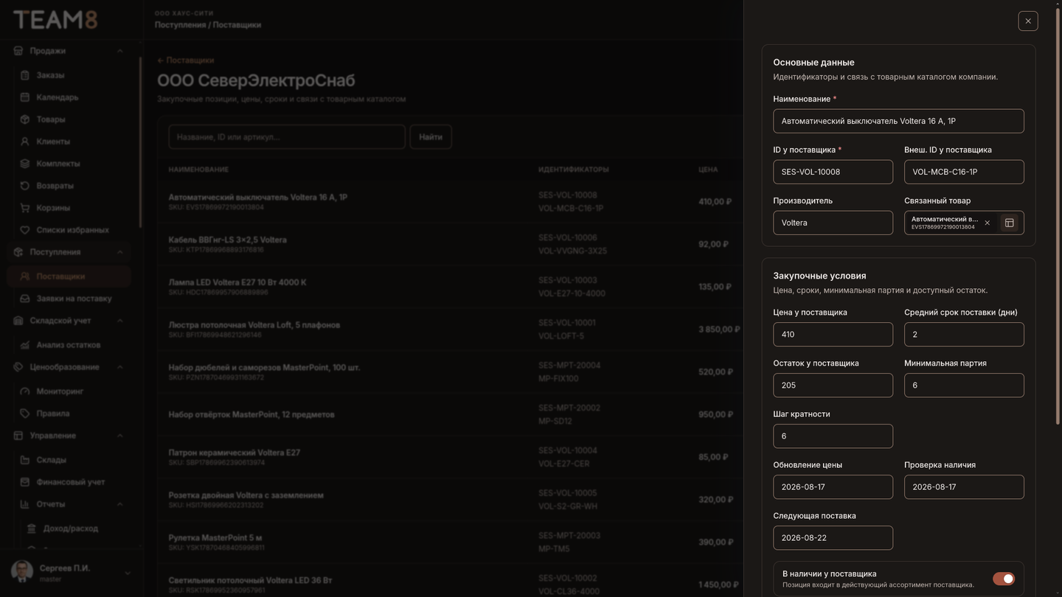
Task: Click the Календарь calendar icon in the sidebar
Action: [x=25, y=97]
